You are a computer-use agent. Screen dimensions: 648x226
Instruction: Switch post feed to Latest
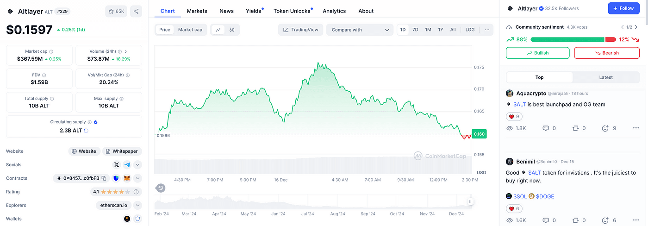click(605, 77)
